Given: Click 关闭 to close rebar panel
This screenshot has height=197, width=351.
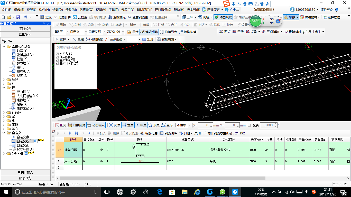Looking at the screenshot, I should tap(198, 133).
